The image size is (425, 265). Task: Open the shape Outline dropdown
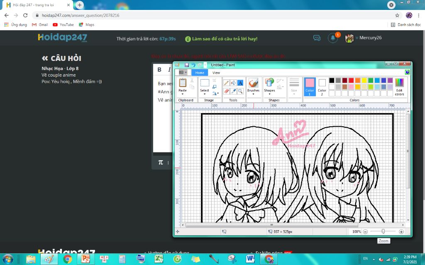280,81
